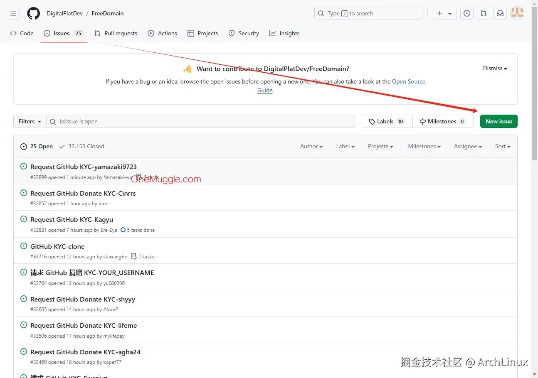Click author Inrrs on issue #33852
This screenshot has width=538, height=378.
[x=104, y=204]
